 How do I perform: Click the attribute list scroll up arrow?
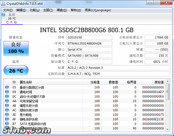click(x=168, y=81)
